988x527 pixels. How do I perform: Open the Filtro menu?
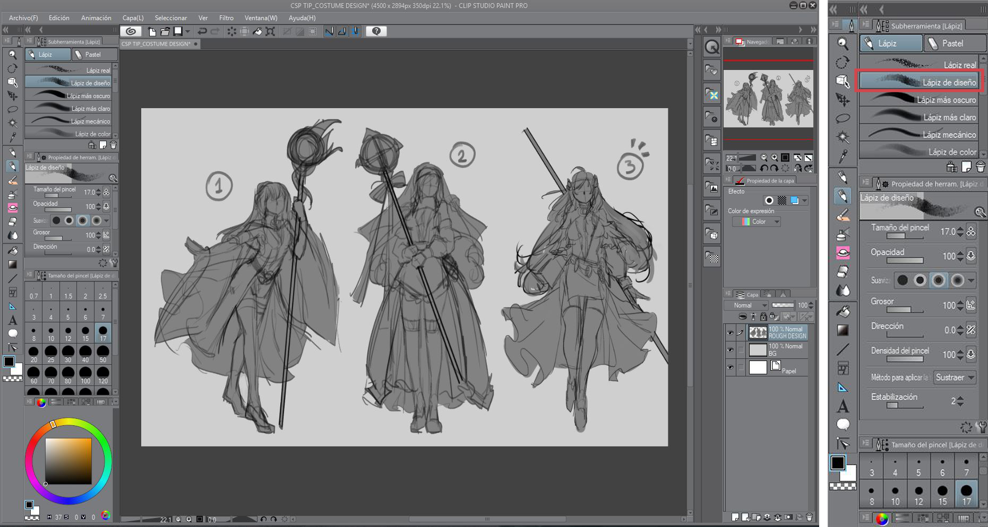tap(226, 18)
